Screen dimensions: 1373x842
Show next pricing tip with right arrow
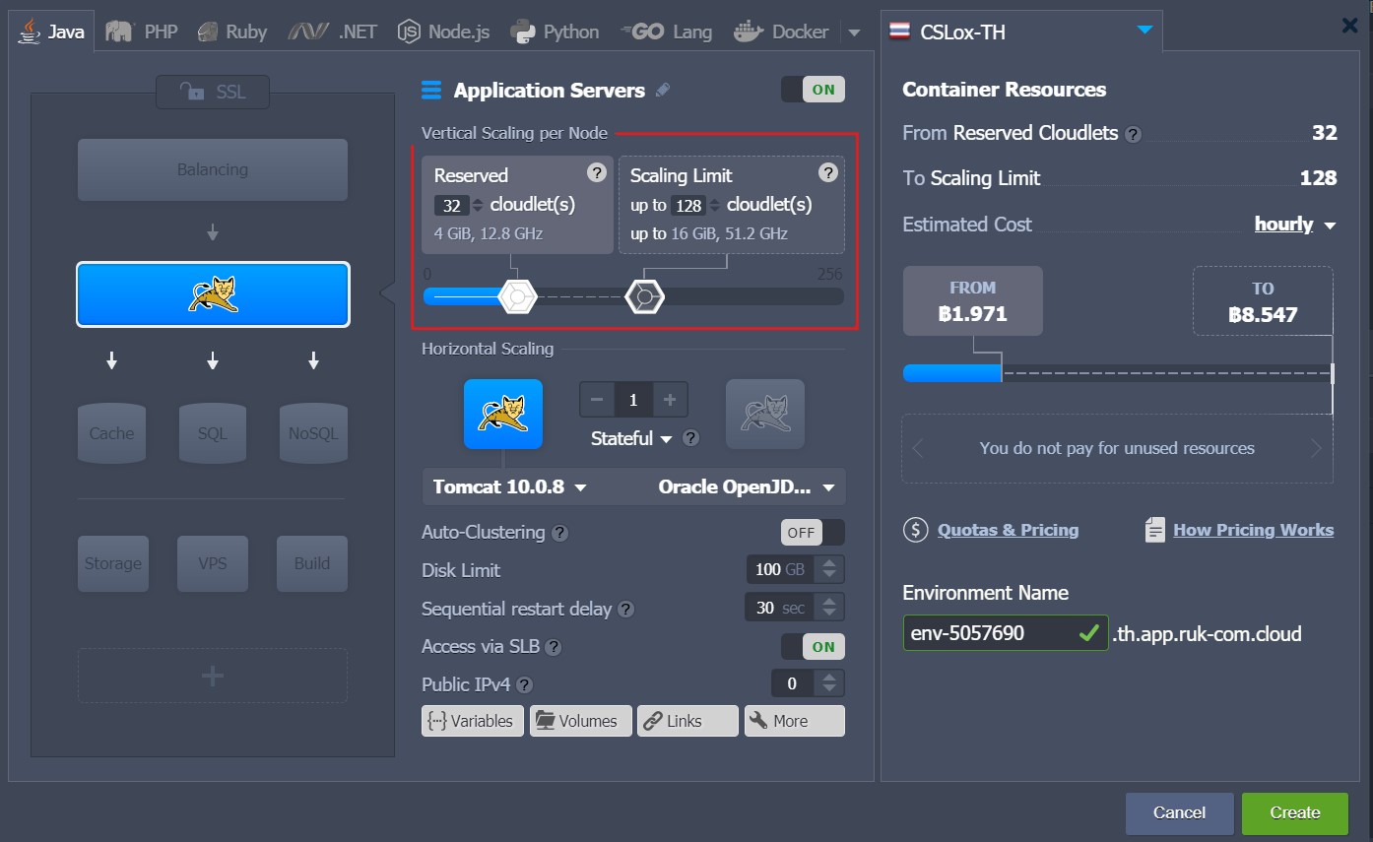pyautogui.click(x=1317, y=449)
